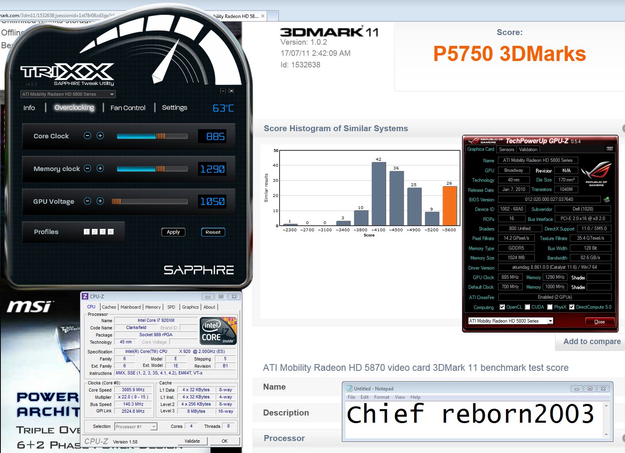Click the GPU-Z BIOS save chip icon
Image resolution: width=625 pixels, height=453 pixels.
pyautogui.click(x=607, y=199)
